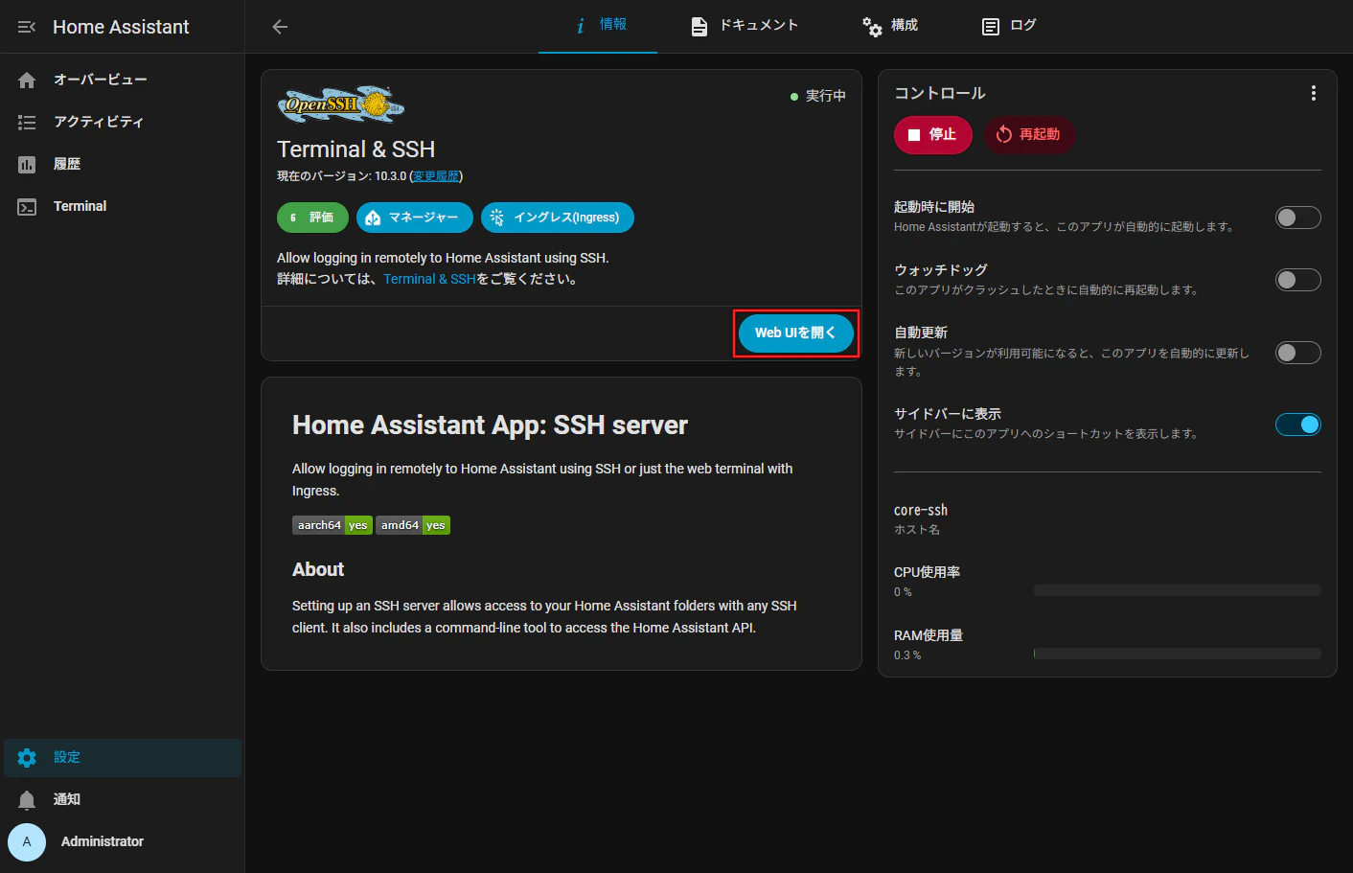
Task: Click the About heading
Action: [x=318, y=569]
